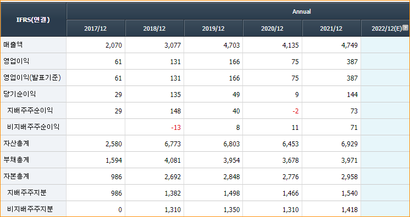Click 매출액 value 2,070 for 2017/12
This screenshot has width=410, height=217.
tap(114, 45)
